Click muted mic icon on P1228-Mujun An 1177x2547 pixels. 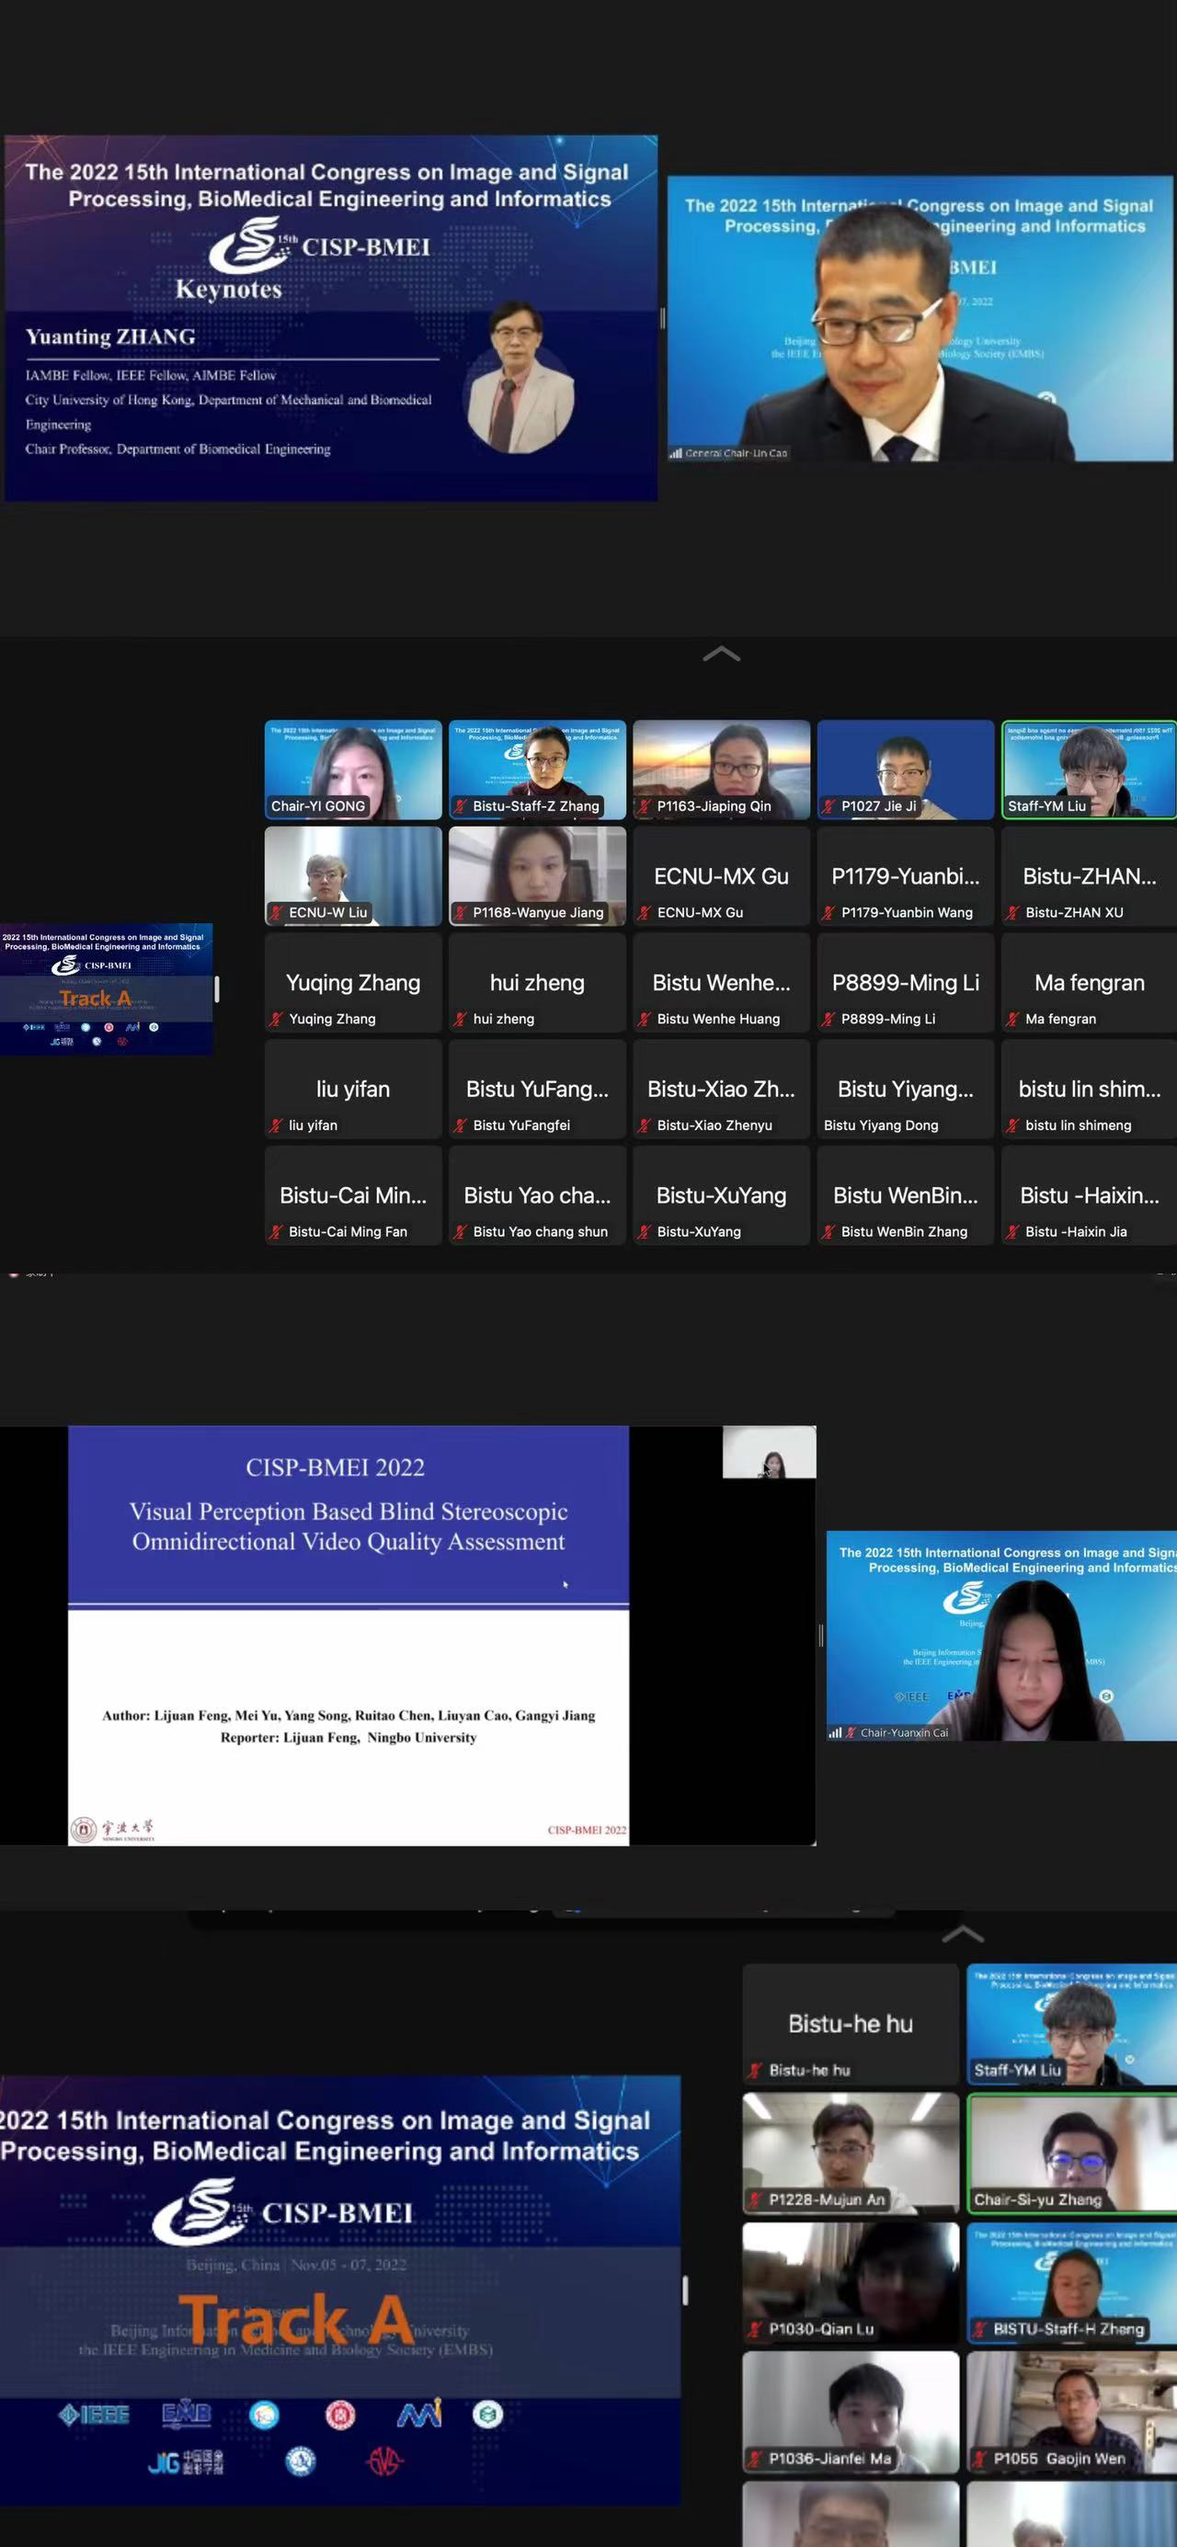(x=757, y=2199)
